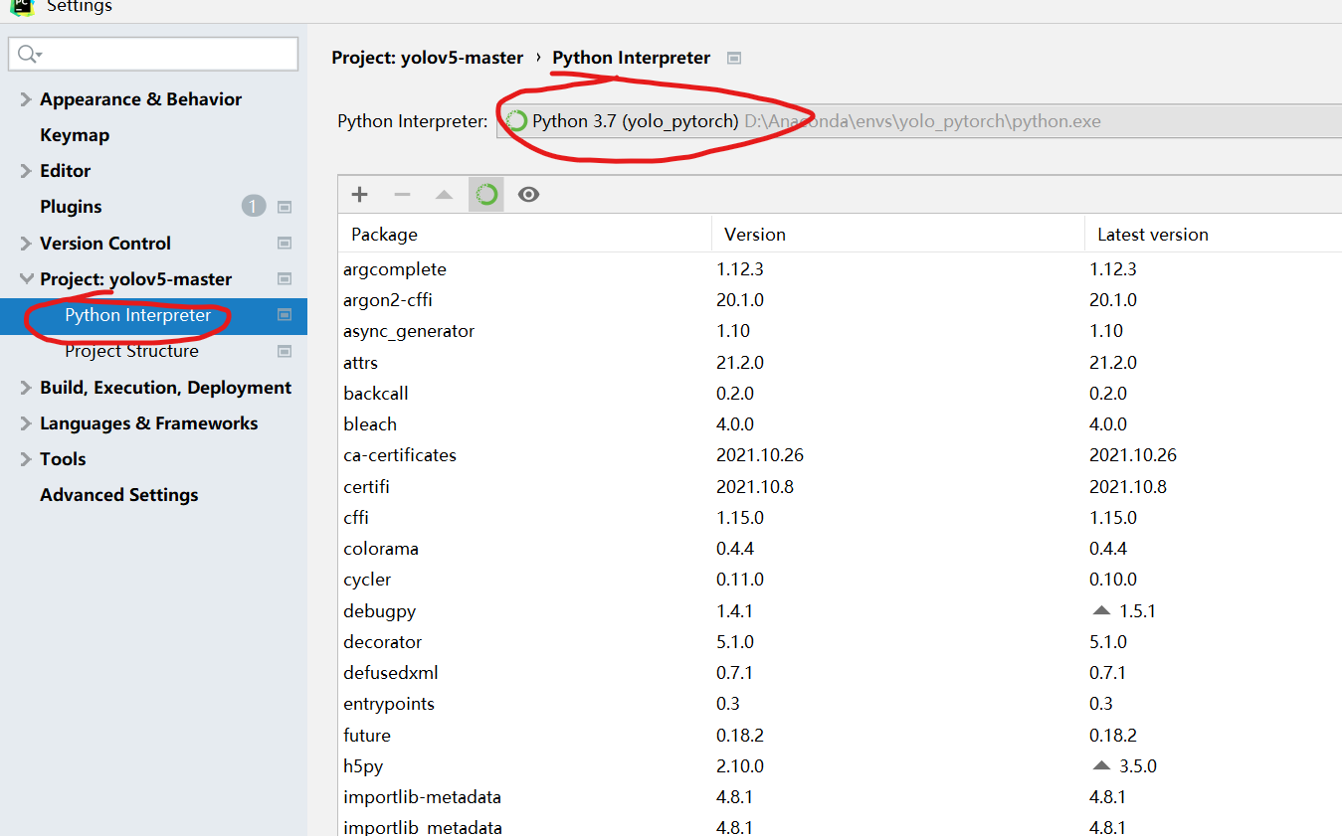
Task: Open Advanced Settings
Action: tap(118, 494)
